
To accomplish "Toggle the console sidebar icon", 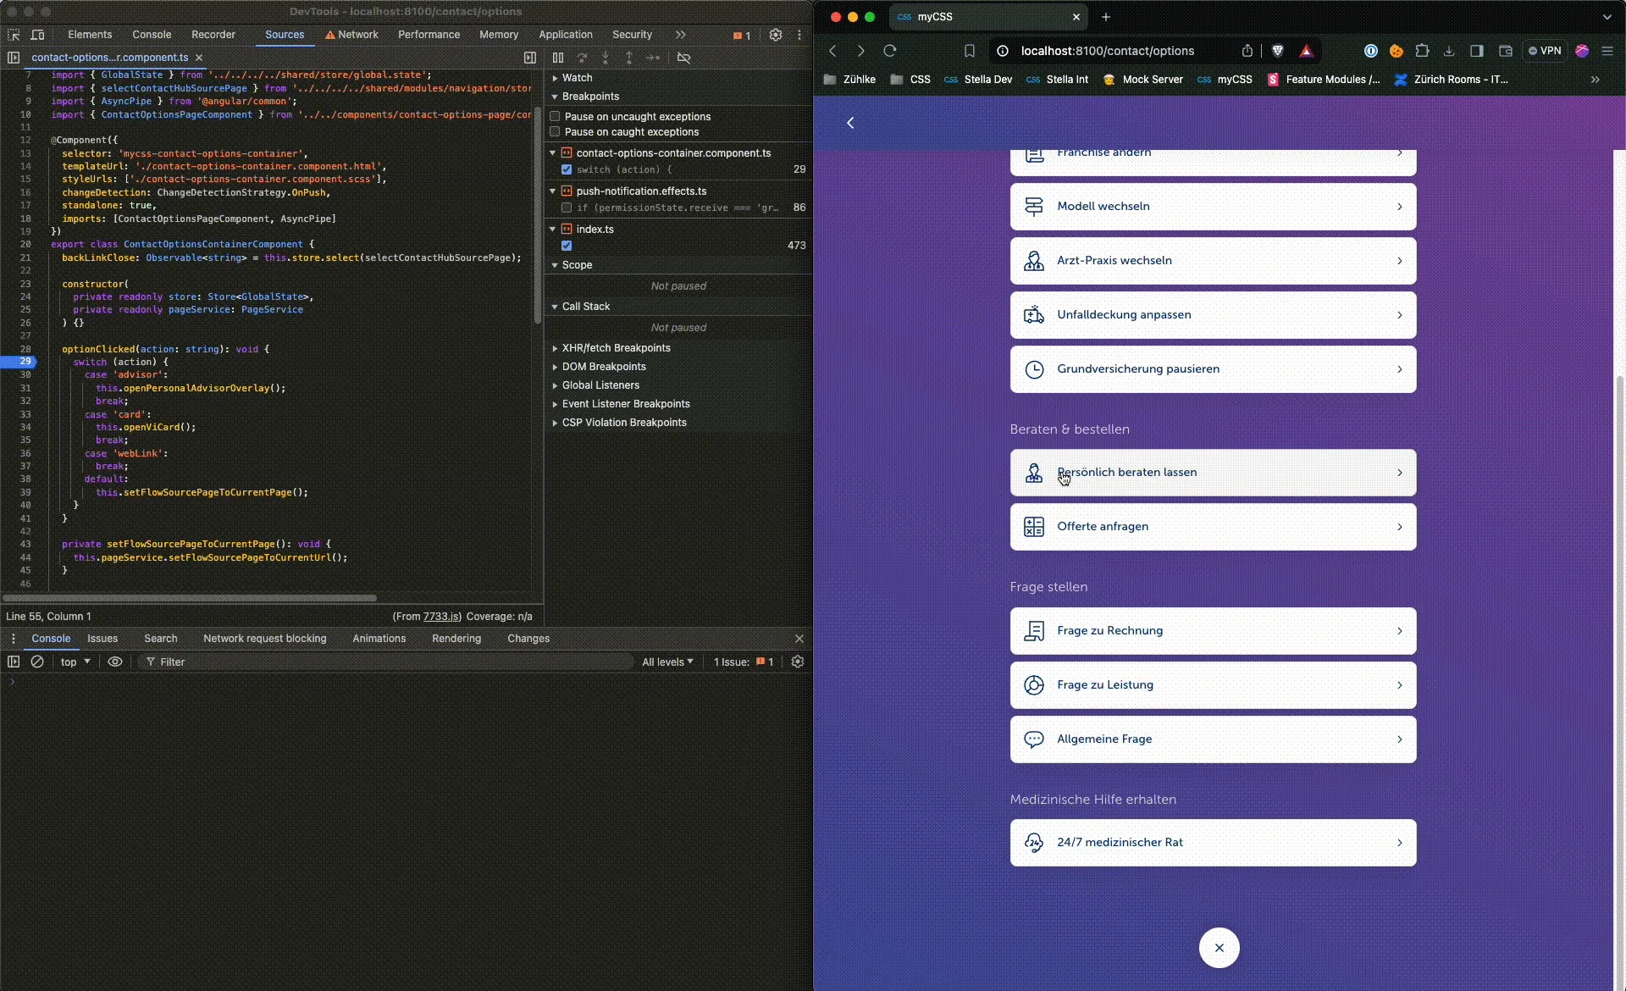I will pyautogui.click(x=14, y=662).
